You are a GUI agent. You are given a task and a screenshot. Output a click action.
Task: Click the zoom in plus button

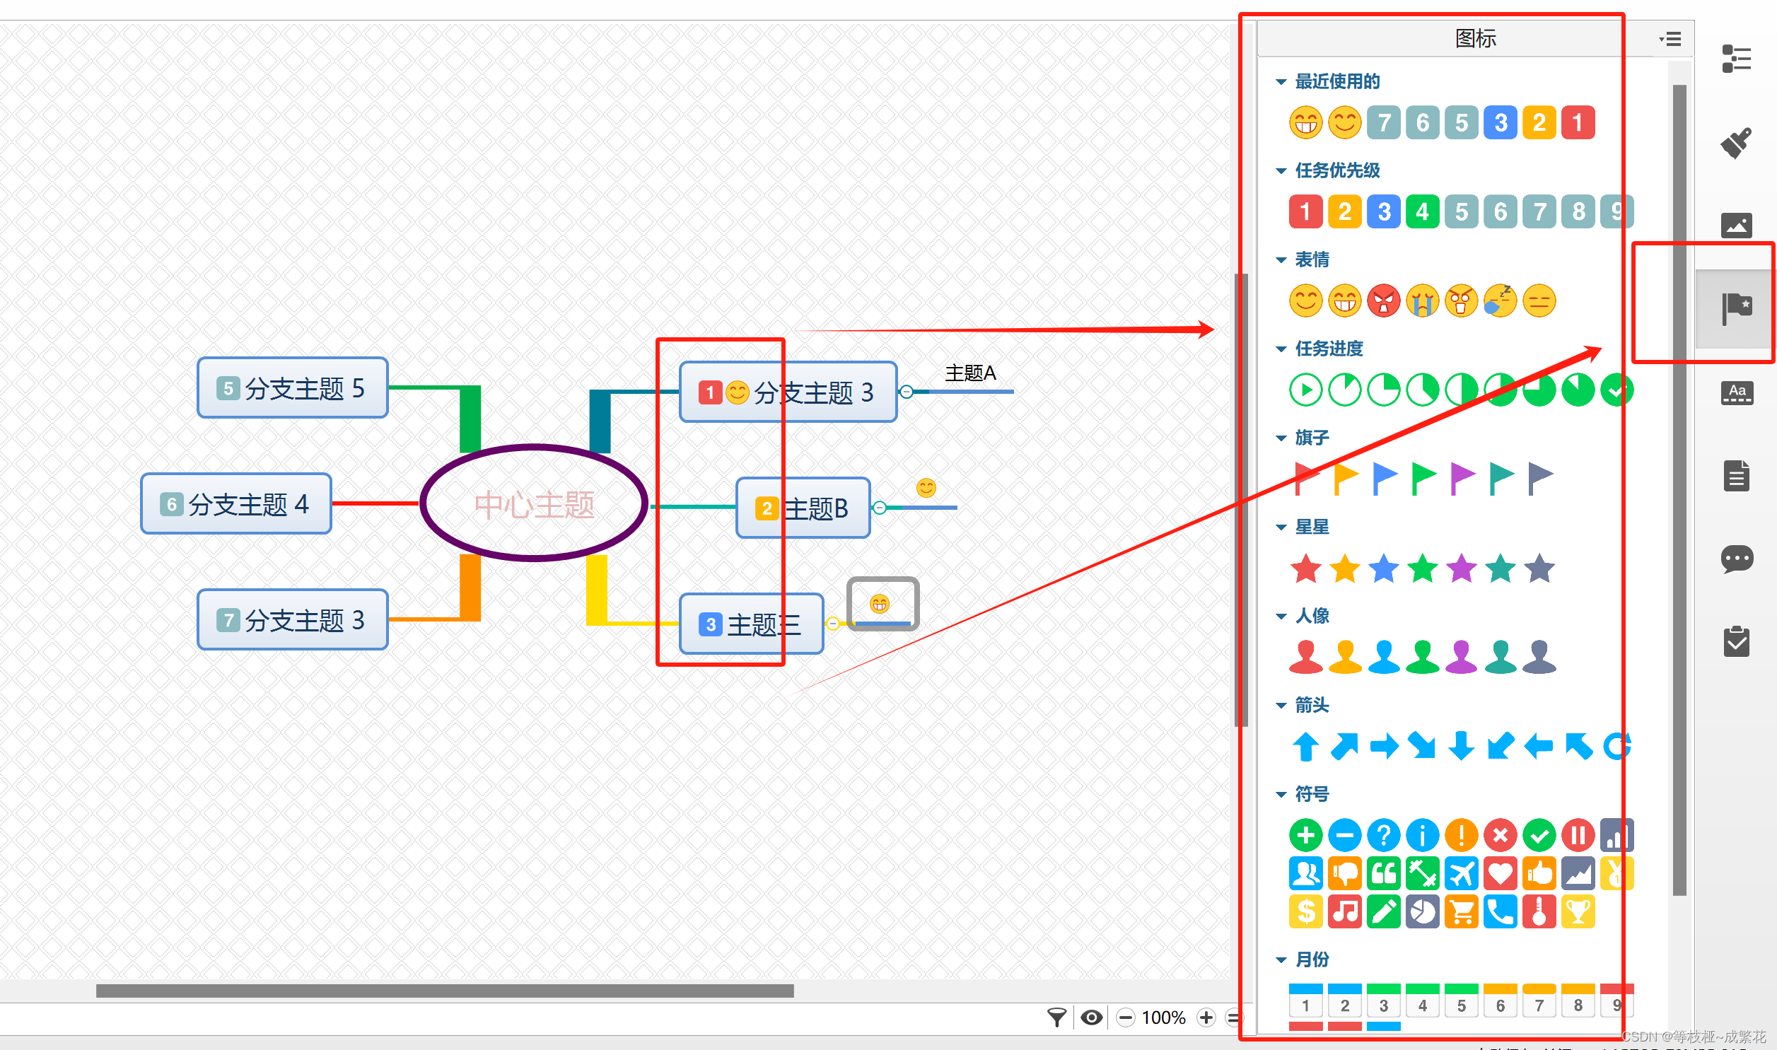1206,1017
